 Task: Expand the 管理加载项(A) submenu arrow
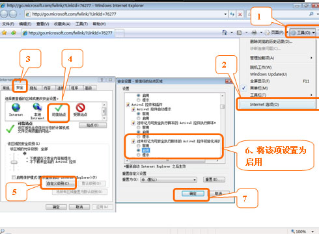[311, 58]
